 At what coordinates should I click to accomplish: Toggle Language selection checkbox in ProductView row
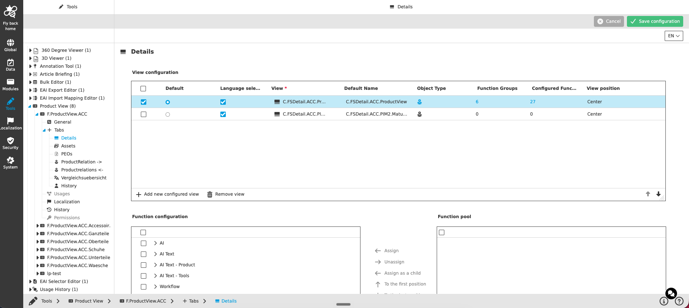pyautogui.click(x=223, y=102)
